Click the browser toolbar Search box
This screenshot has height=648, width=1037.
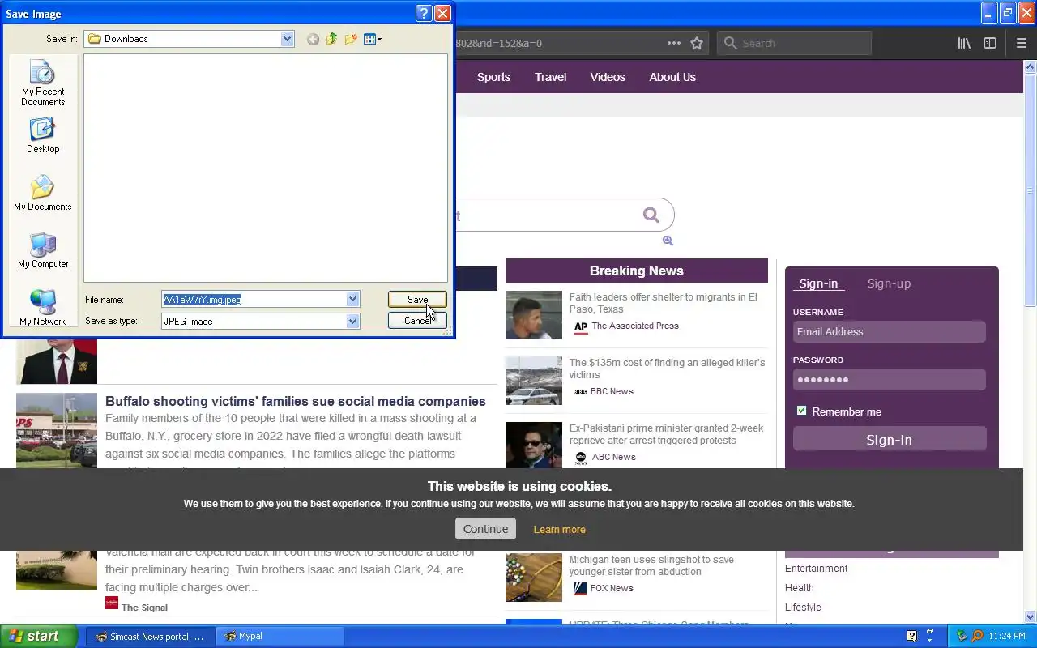point(794,43)
